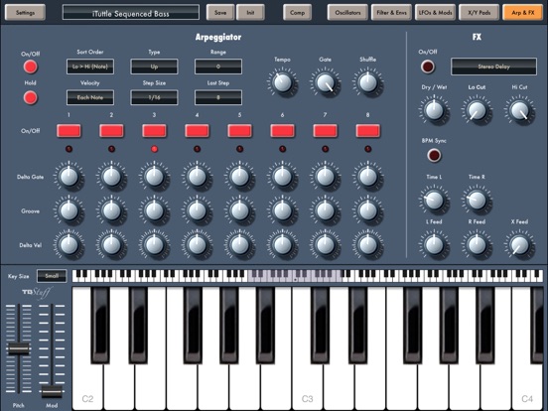This screenshot has width=548, height=411.
Task: Select the Arp & FX tab
Action: [x=523, y=13]
